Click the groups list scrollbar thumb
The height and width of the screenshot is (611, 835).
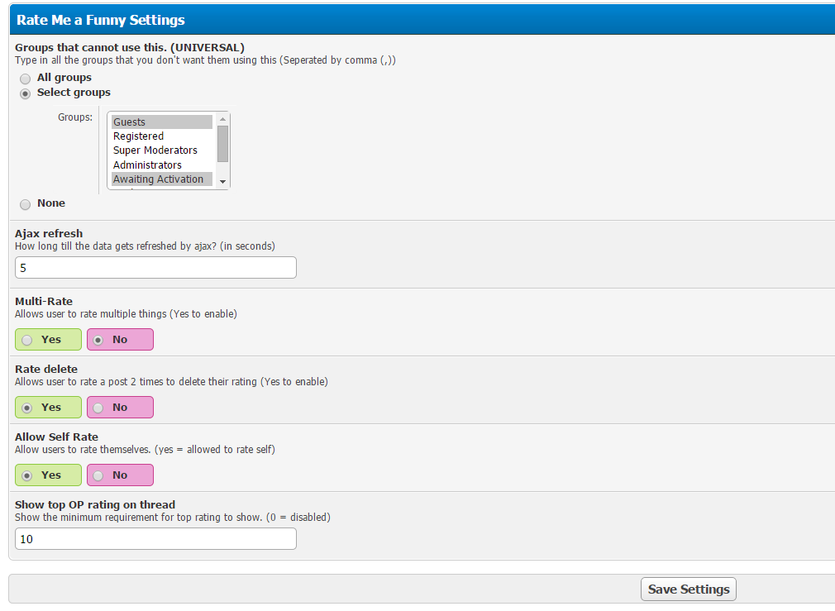pos(223,143)
